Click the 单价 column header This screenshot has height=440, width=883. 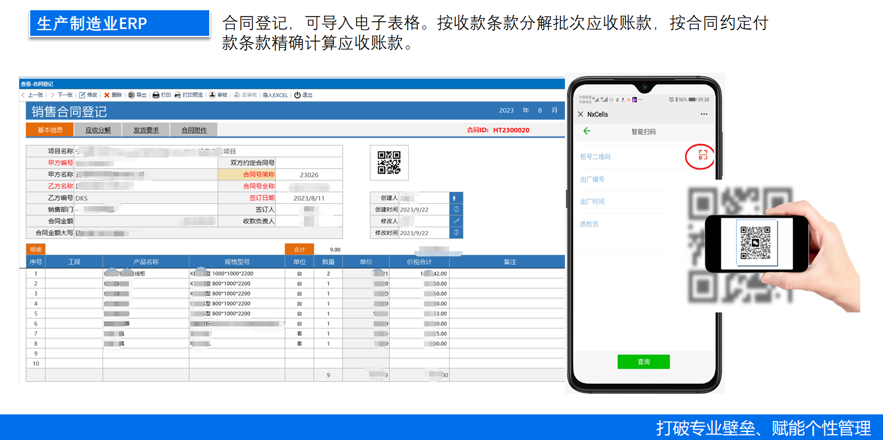(x=366, y=262)
